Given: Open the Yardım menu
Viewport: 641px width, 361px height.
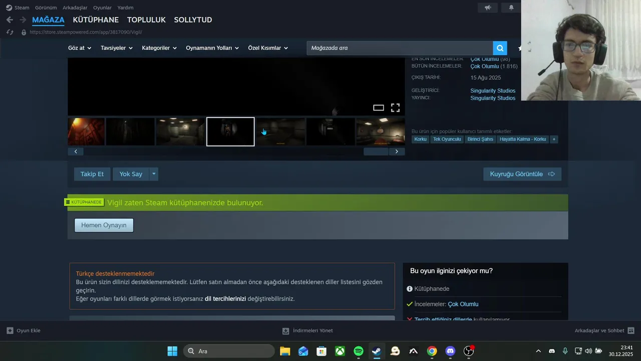Looking at the screenshot, I should [125, 8].
